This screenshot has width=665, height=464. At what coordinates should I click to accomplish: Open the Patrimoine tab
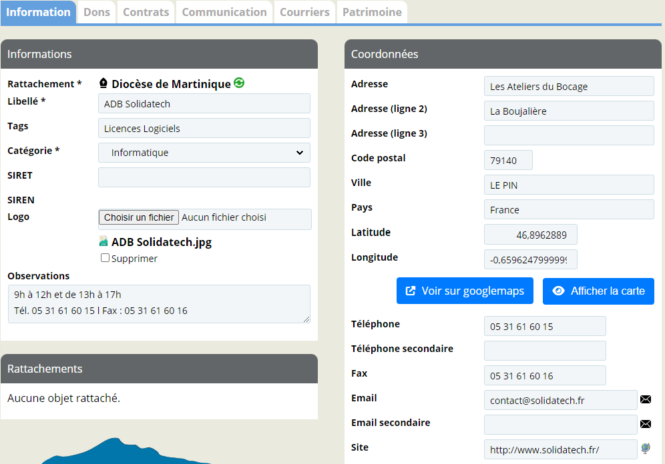[x=372, y=12]
